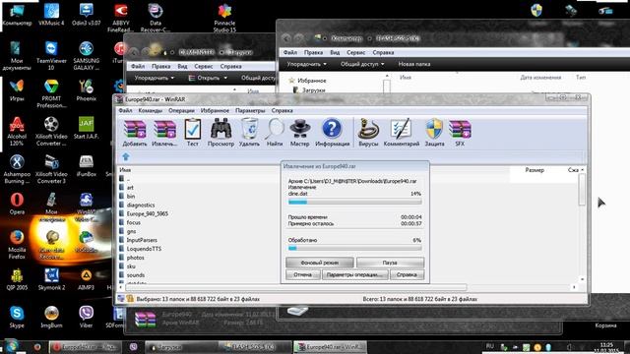The image size is (630, 354).
Task: Click the Комментарий (Comment) toolbar icon
Action: (x=402, y=133)
